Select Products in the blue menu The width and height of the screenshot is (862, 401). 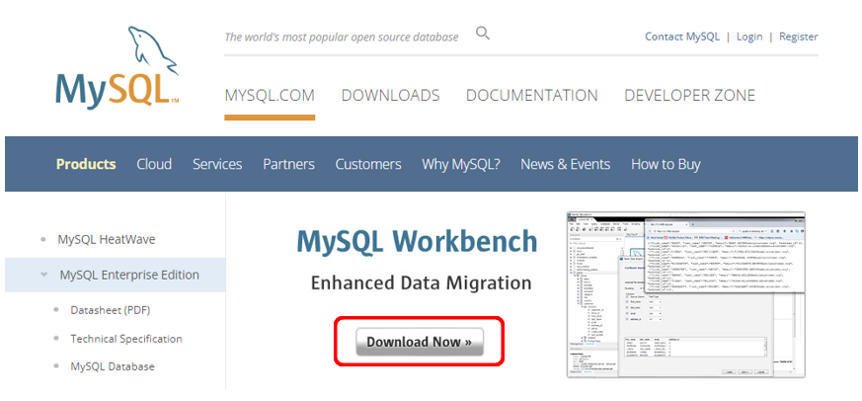(86, 164)
